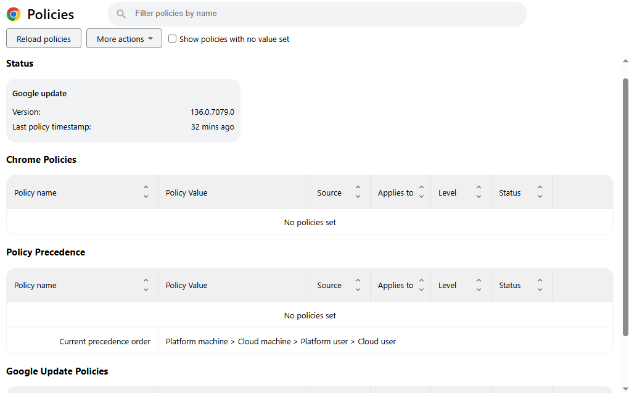
Task: Click the Policies page title
Action: click(x=51, y=14)
